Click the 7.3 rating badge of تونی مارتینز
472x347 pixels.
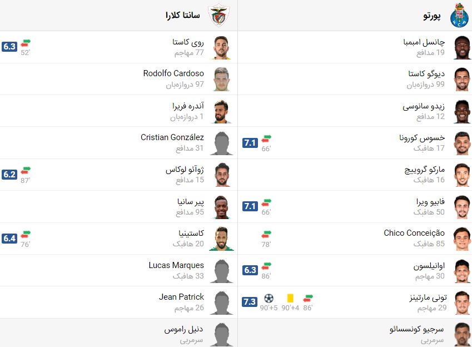click(x=250, y=302)
